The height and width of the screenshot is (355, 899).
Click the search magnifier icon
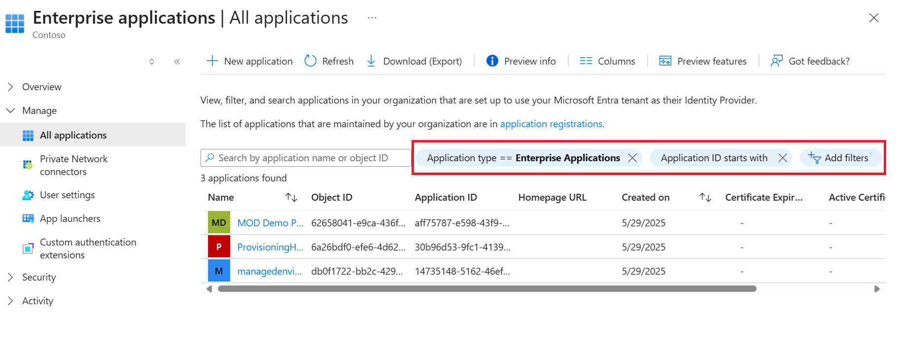pyautogui.click(x=210, y=158)
